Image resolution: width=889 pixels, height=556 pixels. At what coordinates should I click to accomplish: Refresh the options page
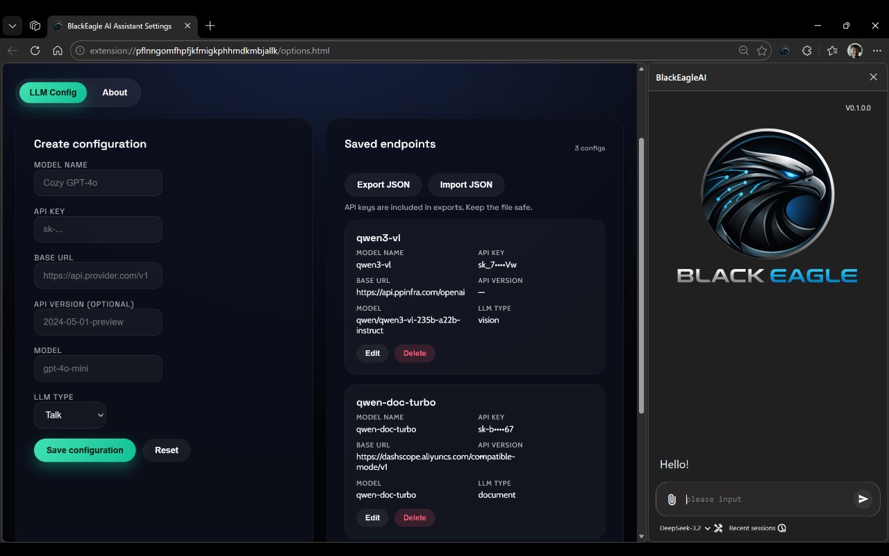35,51
